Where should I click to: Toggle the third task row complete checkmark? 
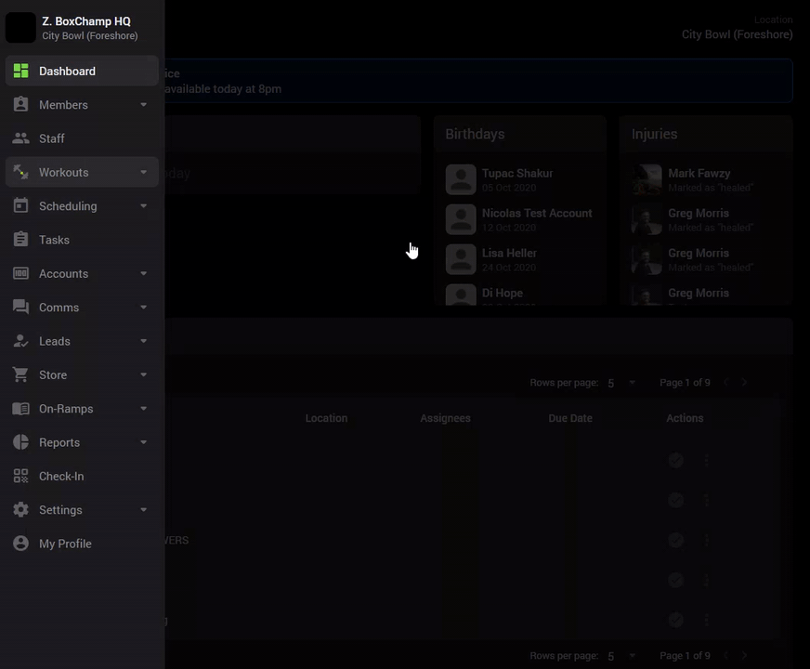pyautogui.click(x=675, y=540)
